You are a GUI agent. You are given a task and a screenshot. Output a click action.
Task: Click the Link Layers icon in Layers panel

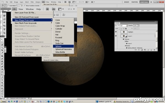click(136, 50)
